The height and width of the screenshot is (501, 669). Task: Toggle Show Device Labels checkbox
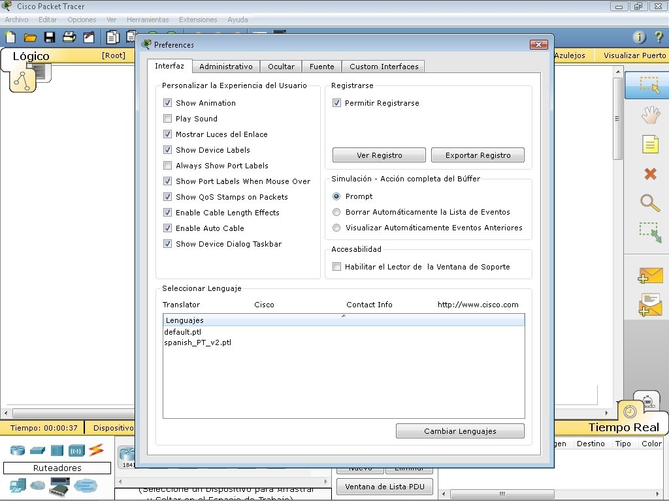pyautogui.click(x=168, y=150)
